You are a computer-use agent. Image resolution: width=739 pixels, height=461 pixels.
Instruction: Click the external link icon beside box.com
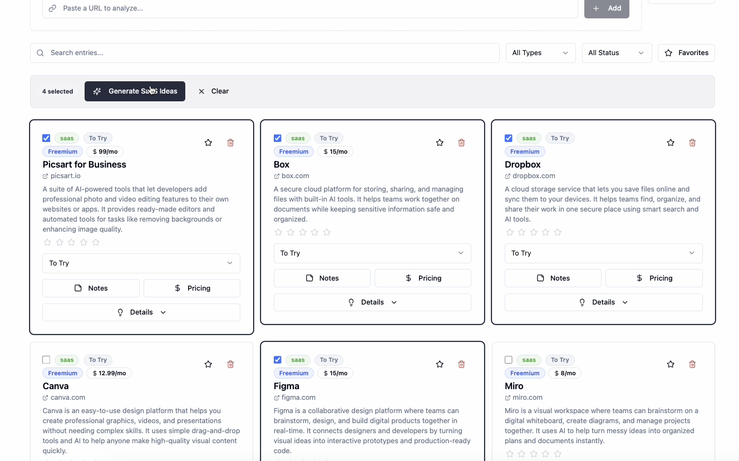click(x=277, y=176)
